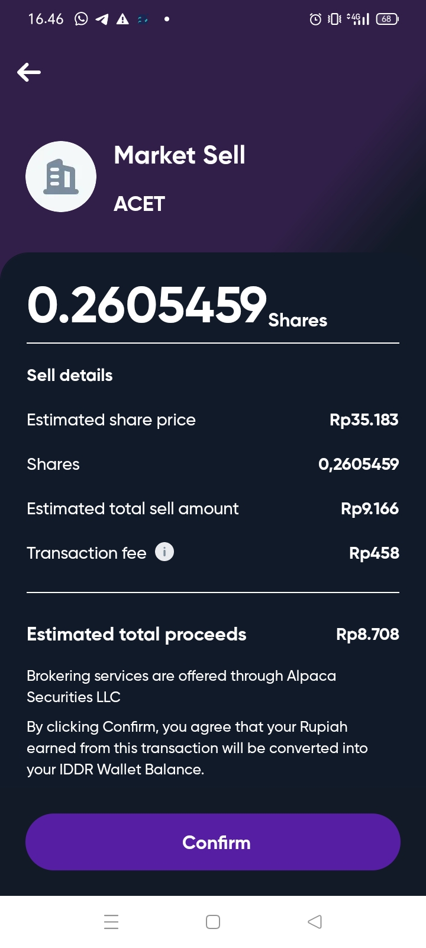Tap the Android back triangle button
Screen dimensions: 426x948
tap(315, 922)
